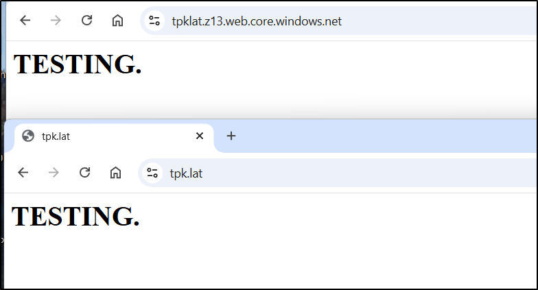Click the globe favicon on the tpk.lat tab

click(28, 136)
